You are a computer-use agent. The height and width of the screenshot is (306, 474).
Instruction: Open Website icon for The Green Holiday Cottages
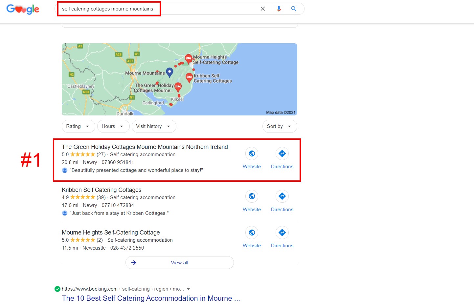tap(252, 153)
